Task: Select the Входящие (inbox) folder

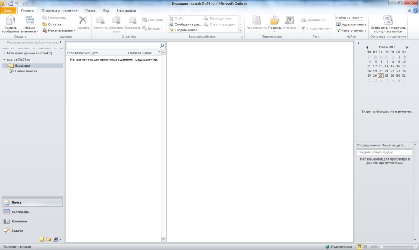Action: click(x=22, y=65)
